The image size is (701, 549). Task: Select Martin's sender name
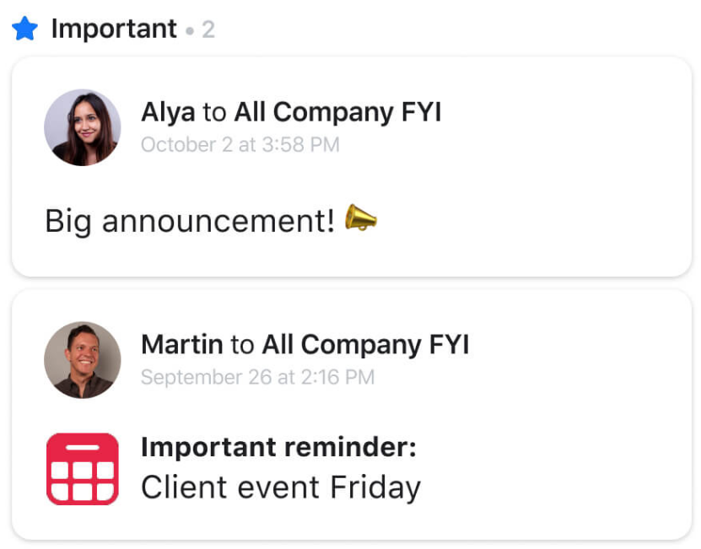coord(181,344)
